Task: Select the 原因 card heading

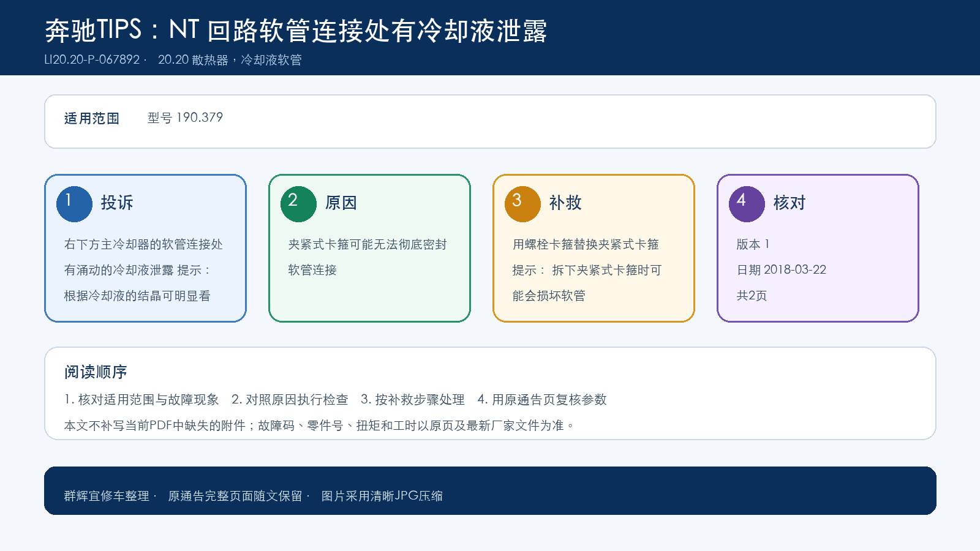Action: pos(341,203)
